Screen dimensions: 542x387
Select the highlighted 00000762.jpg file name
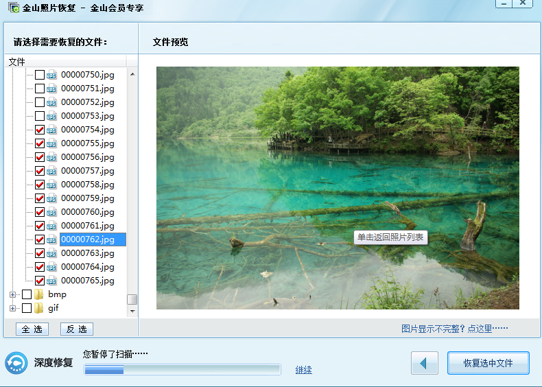(x=93, y=239)
